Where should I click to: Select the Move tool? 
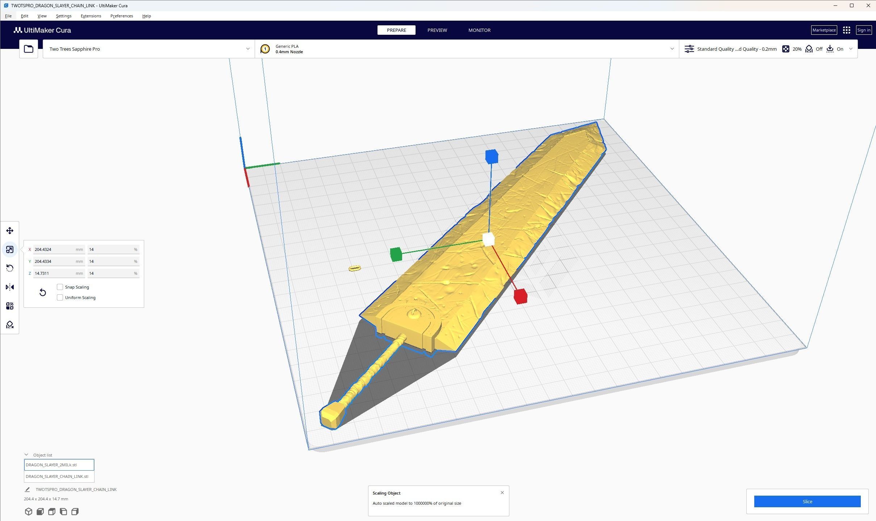tap(10, 231)
